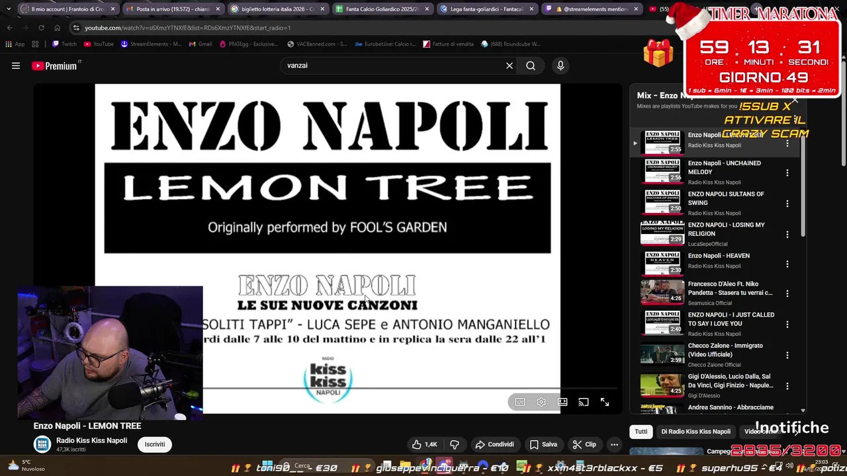Viewport: 847px width, 476px height.
Task: Open options menu for SULTANS OF SWING item
Action: click(787, 204)
